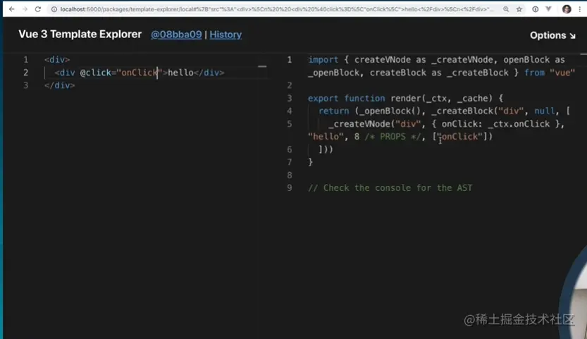Open the @08bba09 commit link
Viewport: 587px width, 339px height.
coord(176,35)
